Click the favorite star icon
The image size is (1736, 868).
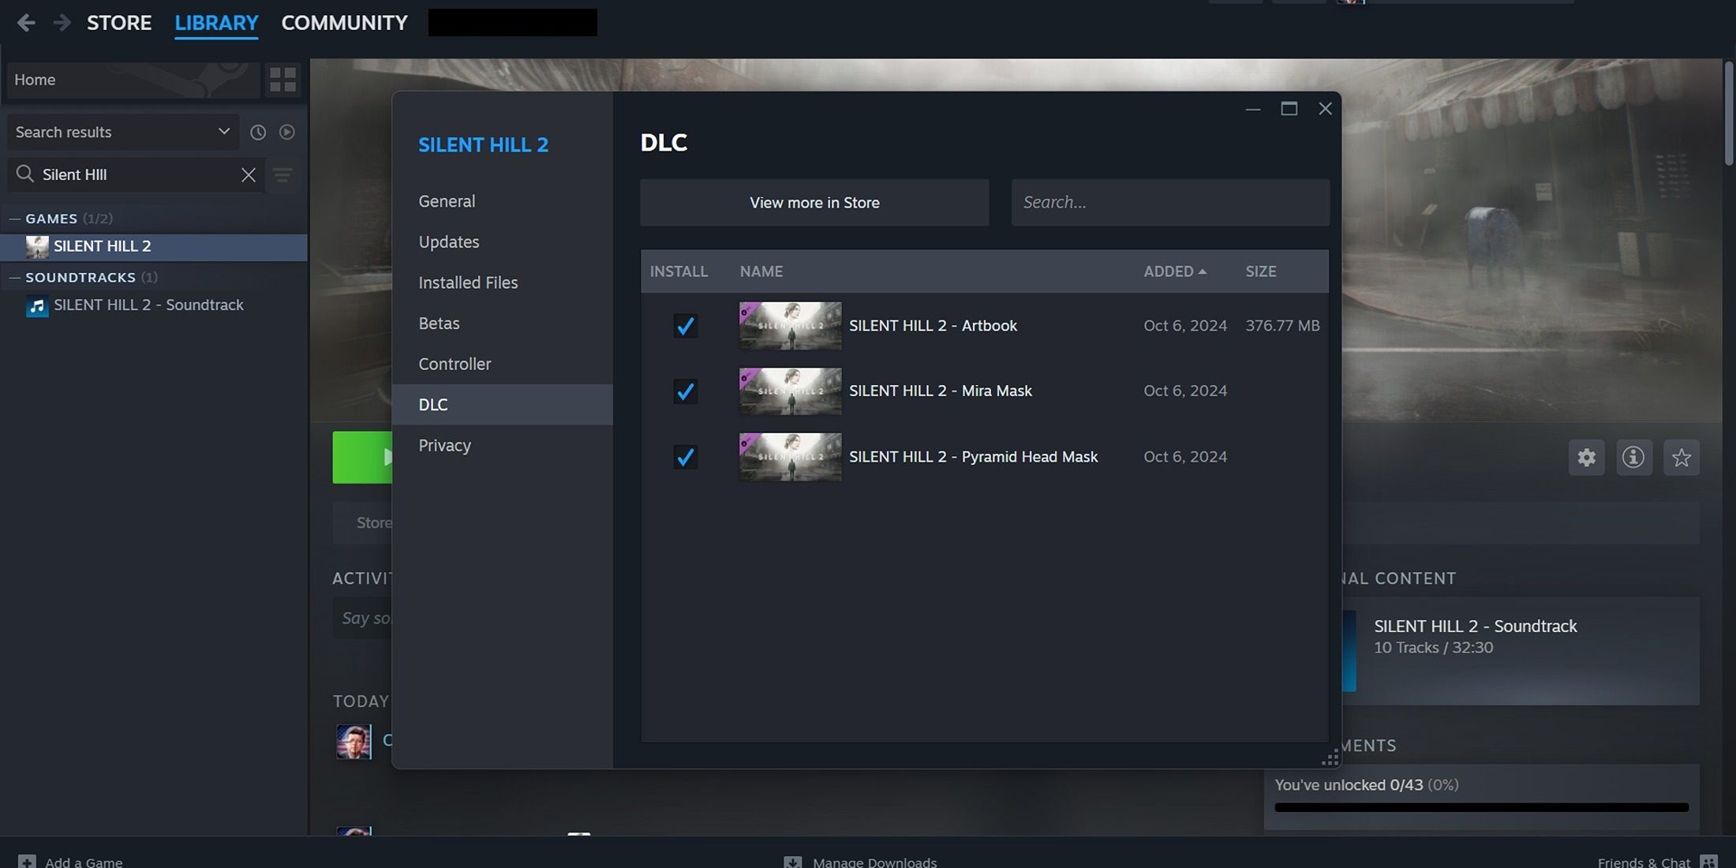(x=1679, y=457)
